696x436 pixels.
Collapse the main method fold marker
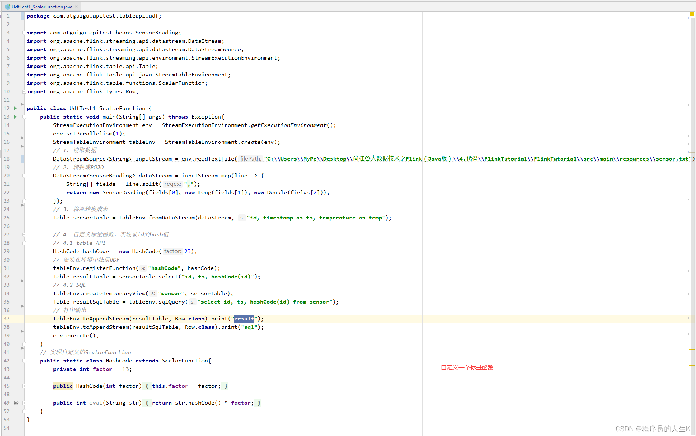pos(24,117)
